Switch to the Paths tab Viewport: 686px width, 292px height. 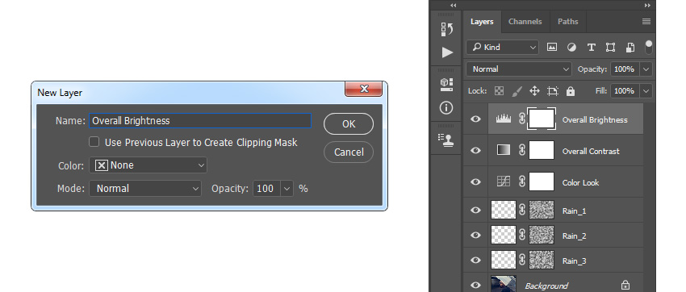(x=568, y=22)
